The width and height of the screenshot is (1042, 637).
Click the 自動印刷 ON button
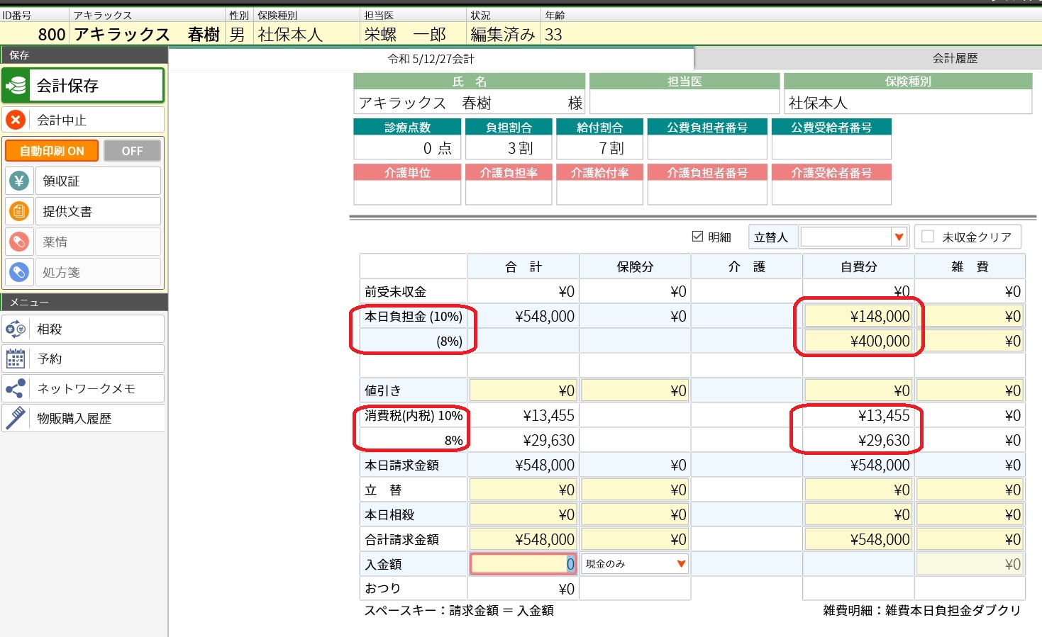(52, 151)
